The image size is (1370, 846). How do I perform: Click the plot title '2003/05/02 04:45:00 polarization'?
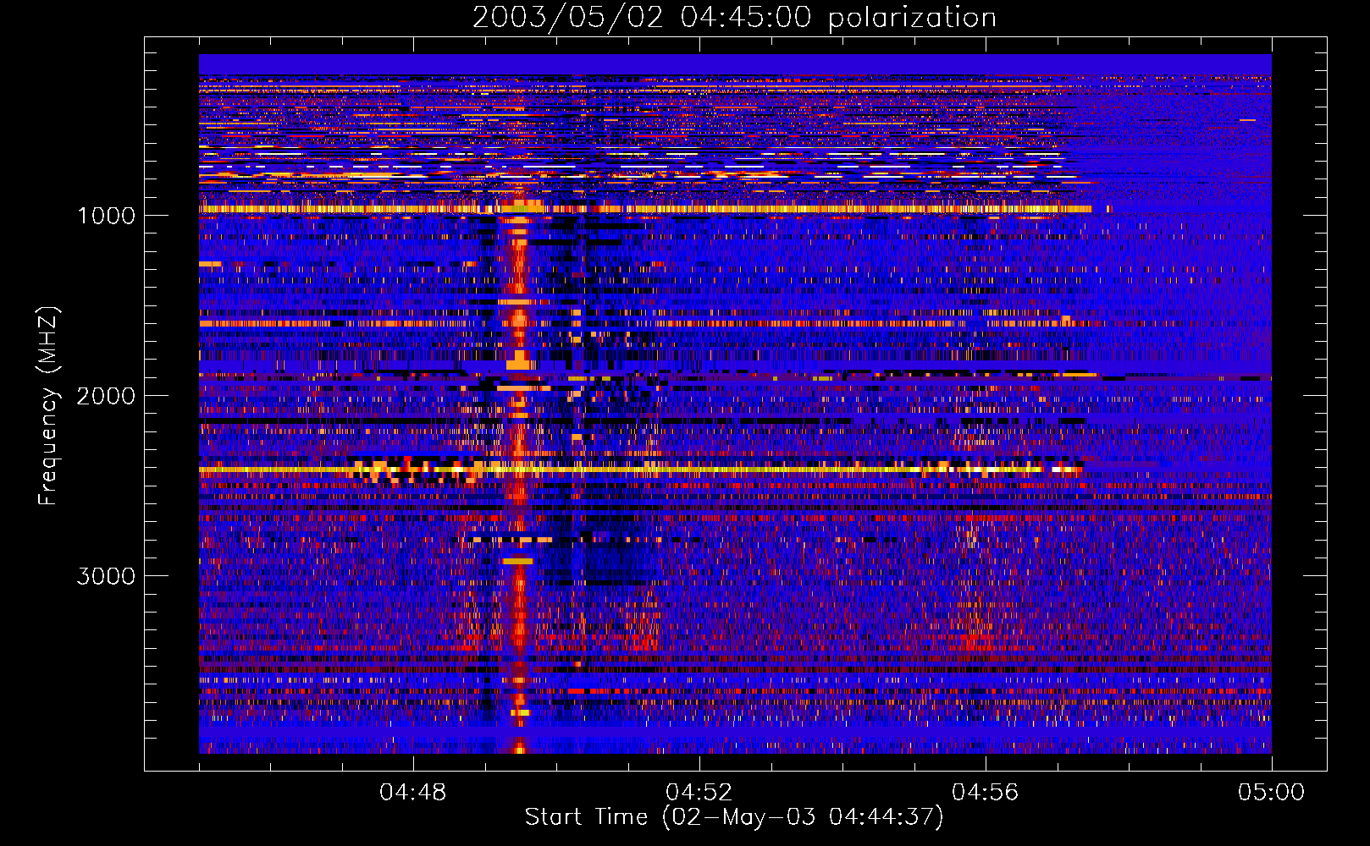(734, 18)
